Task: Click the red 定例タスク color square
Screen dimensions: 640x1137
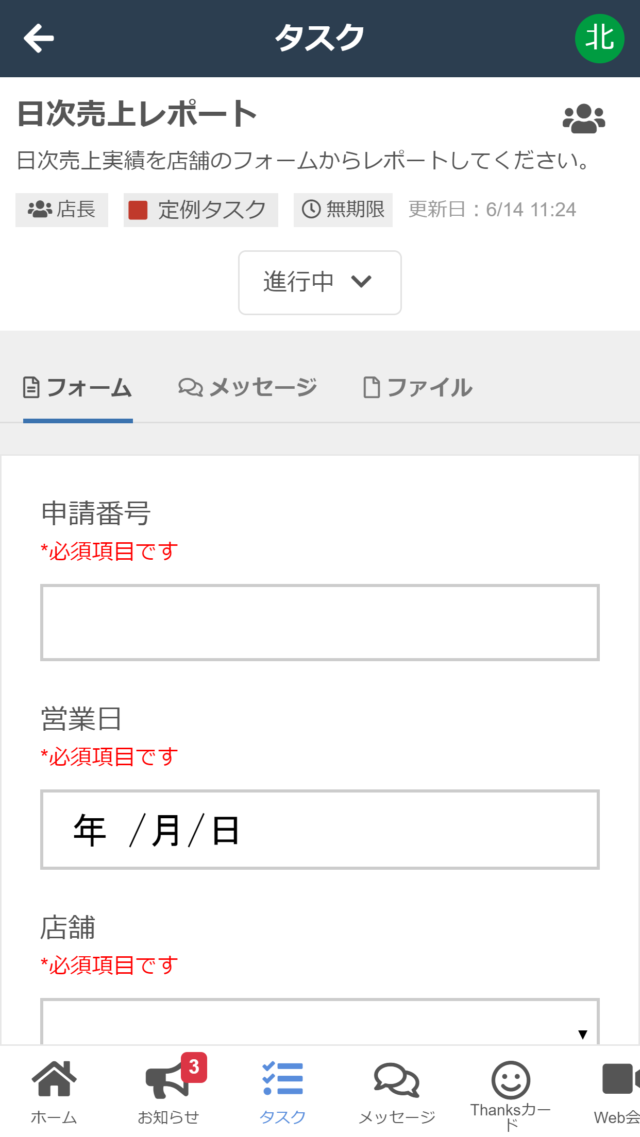Action: pos(138,210)
